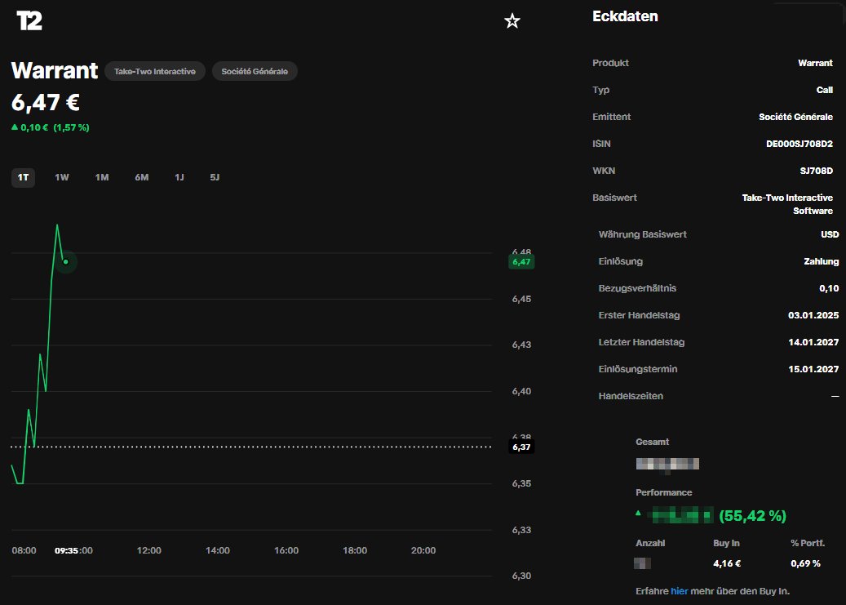This screenshot has width=846, height=605.
Task: Click the current price dot on chart
Action: (66, 262)
